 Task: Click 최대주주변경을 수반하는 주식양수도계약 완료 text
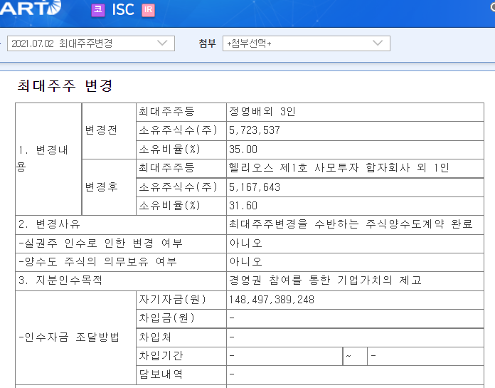click(x=351, y=224)
